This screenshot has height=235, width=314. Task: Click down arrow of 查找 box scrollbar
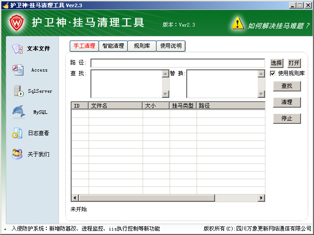[x=166, y=94]
